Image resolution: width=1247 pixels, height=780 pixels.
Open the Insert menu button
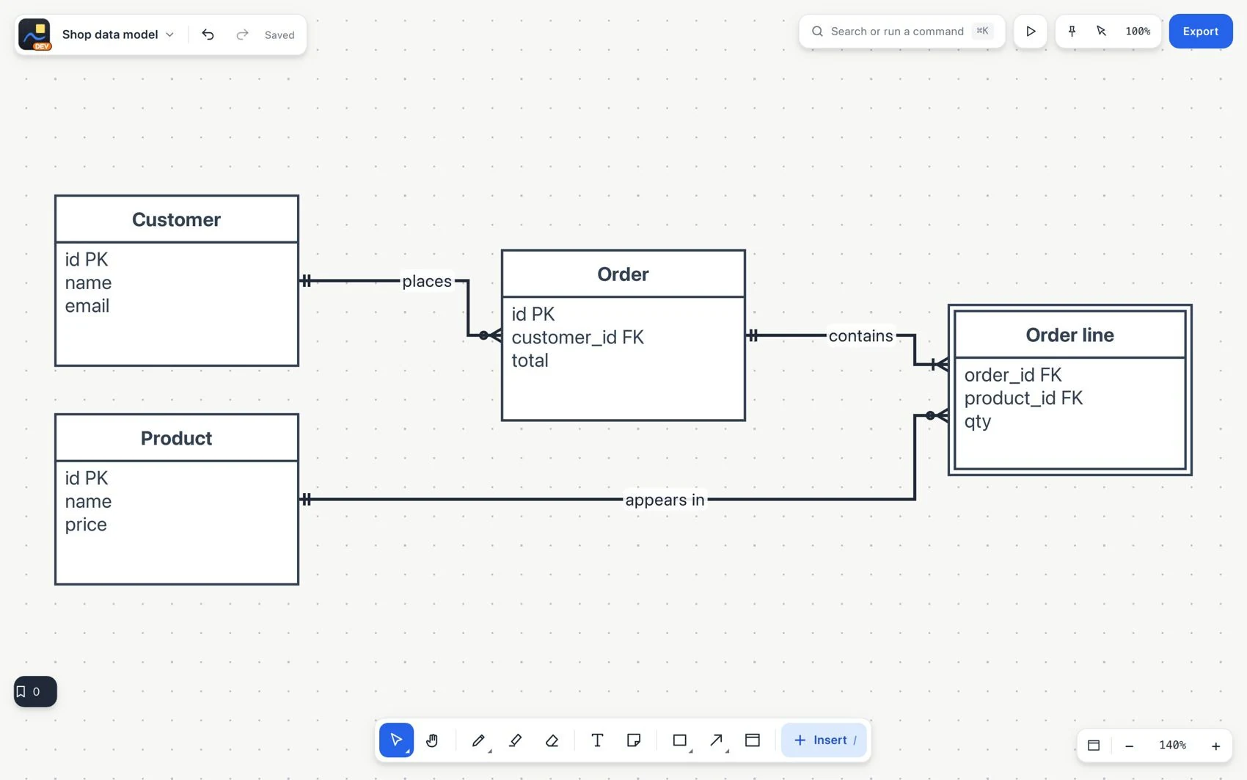[824, 740]
